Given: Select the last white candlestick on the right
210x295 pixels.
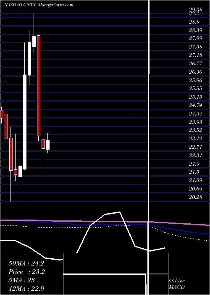Looking at the screenshot, I should [48, 145].
